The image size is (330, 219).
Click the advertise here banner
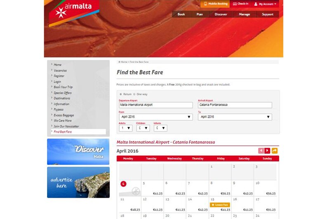coord(78,182)
